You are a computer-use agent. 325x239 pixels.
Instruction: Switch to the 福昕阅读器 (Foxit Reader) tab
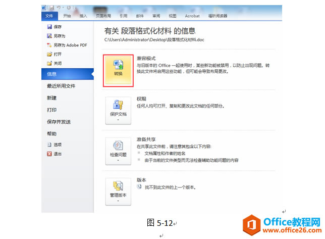pos(218,16)
